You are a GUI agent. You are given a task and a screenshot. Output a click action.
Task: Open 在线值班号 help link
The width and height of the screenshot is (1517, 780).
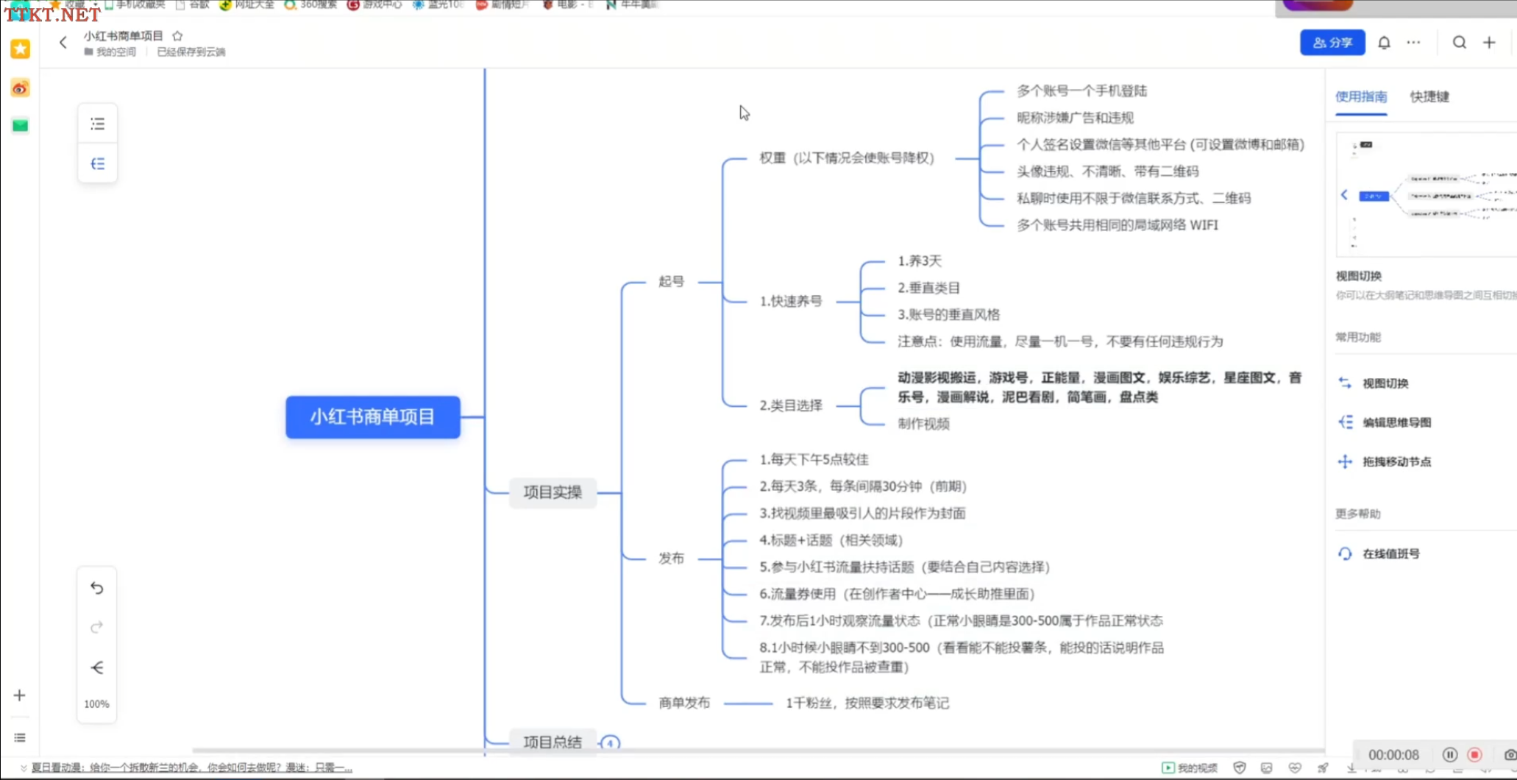tap(1390, 553)
